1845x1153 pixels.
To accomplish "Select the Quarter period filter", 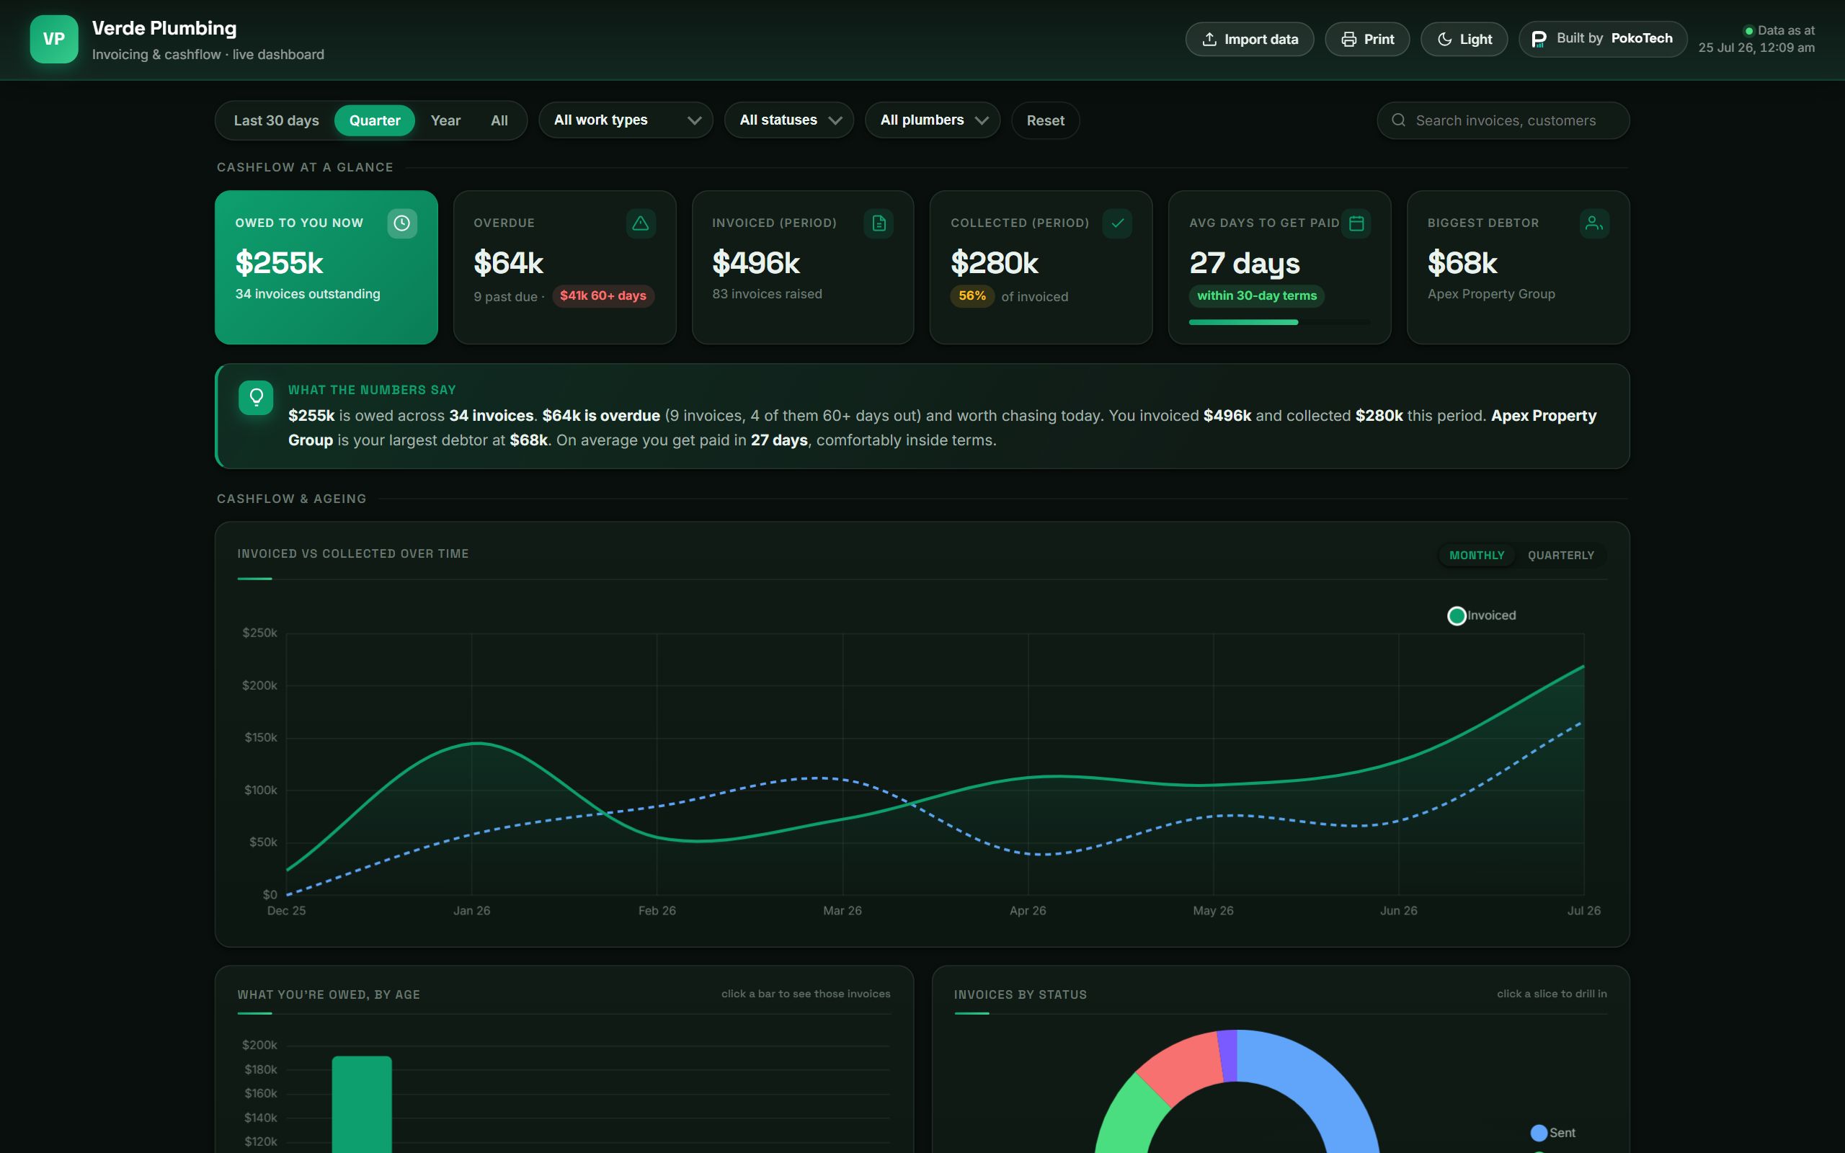I will (x=374, y=120).
